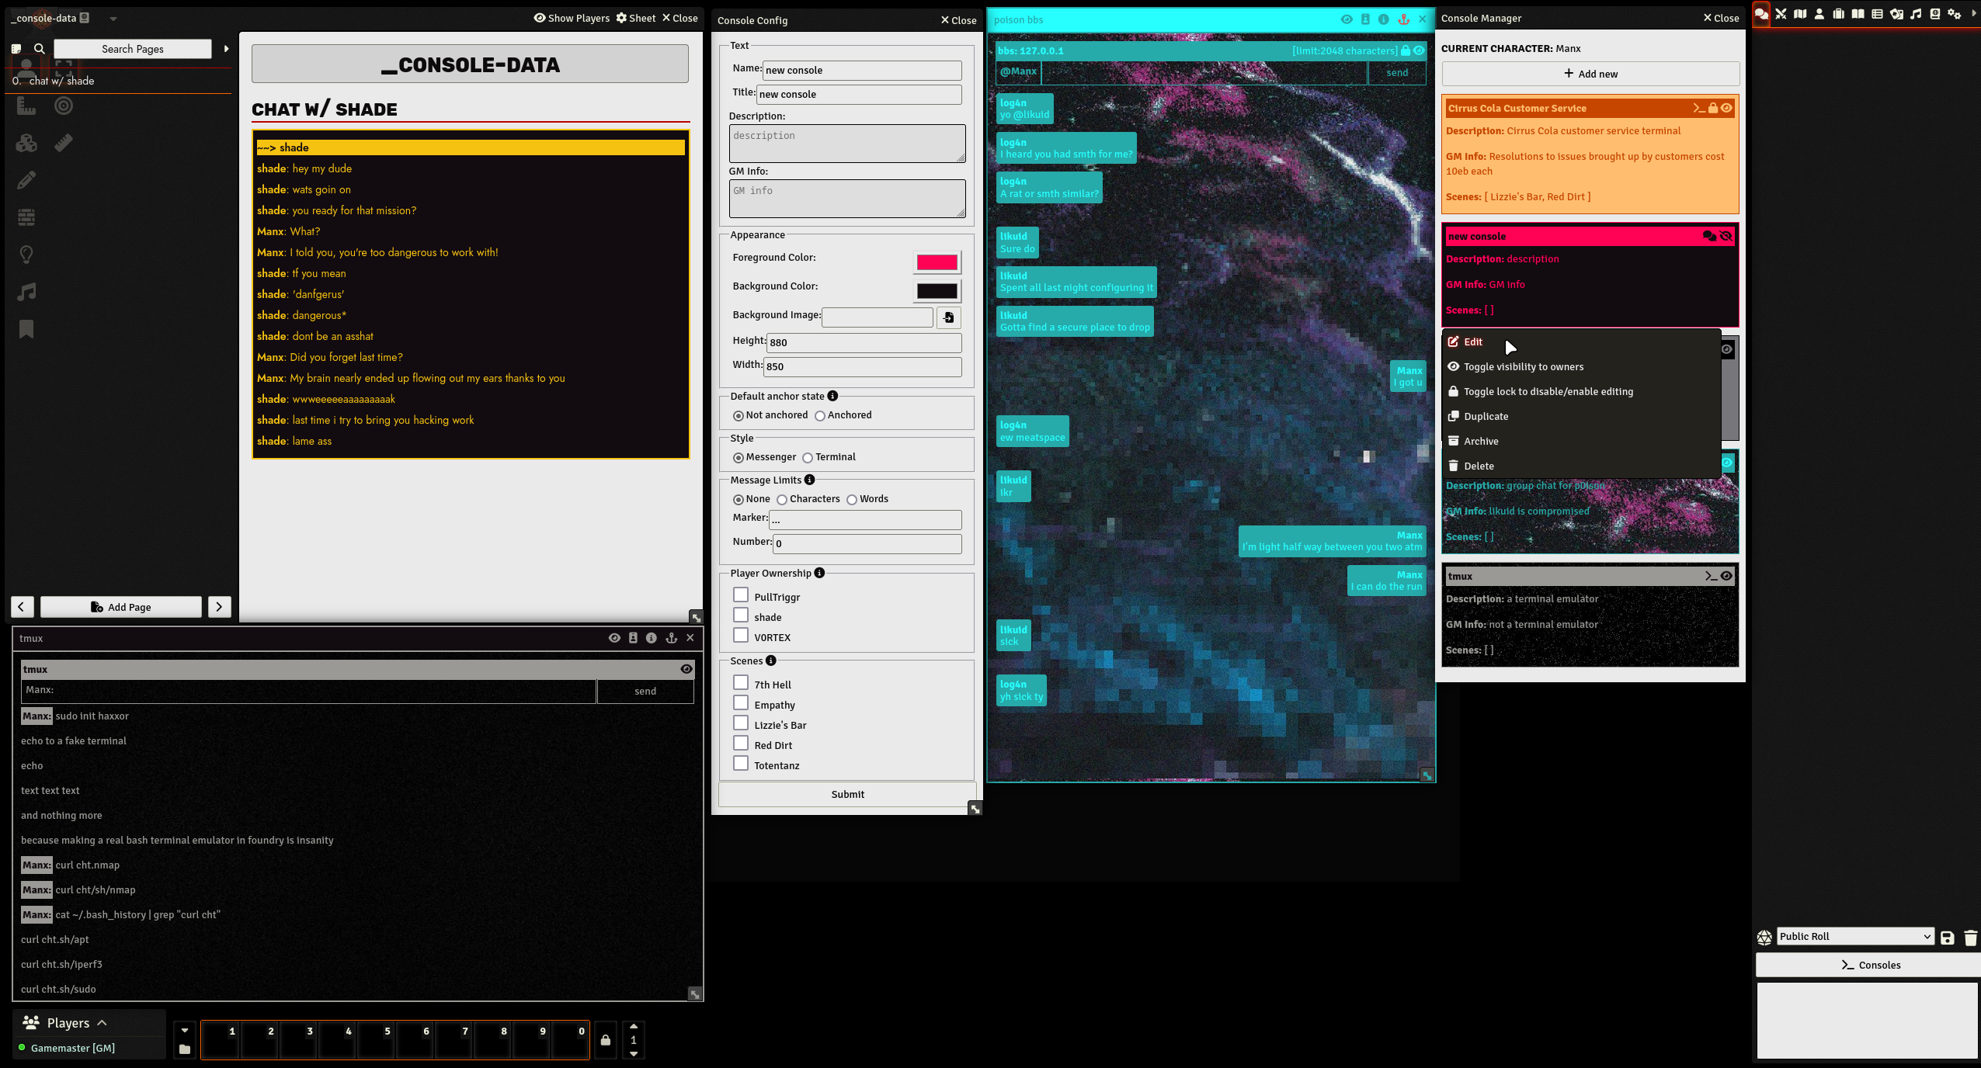Image resolution: width=1981 pixels, height=1068 pixels.
Task: Click the Height input field
Action: 863,342
